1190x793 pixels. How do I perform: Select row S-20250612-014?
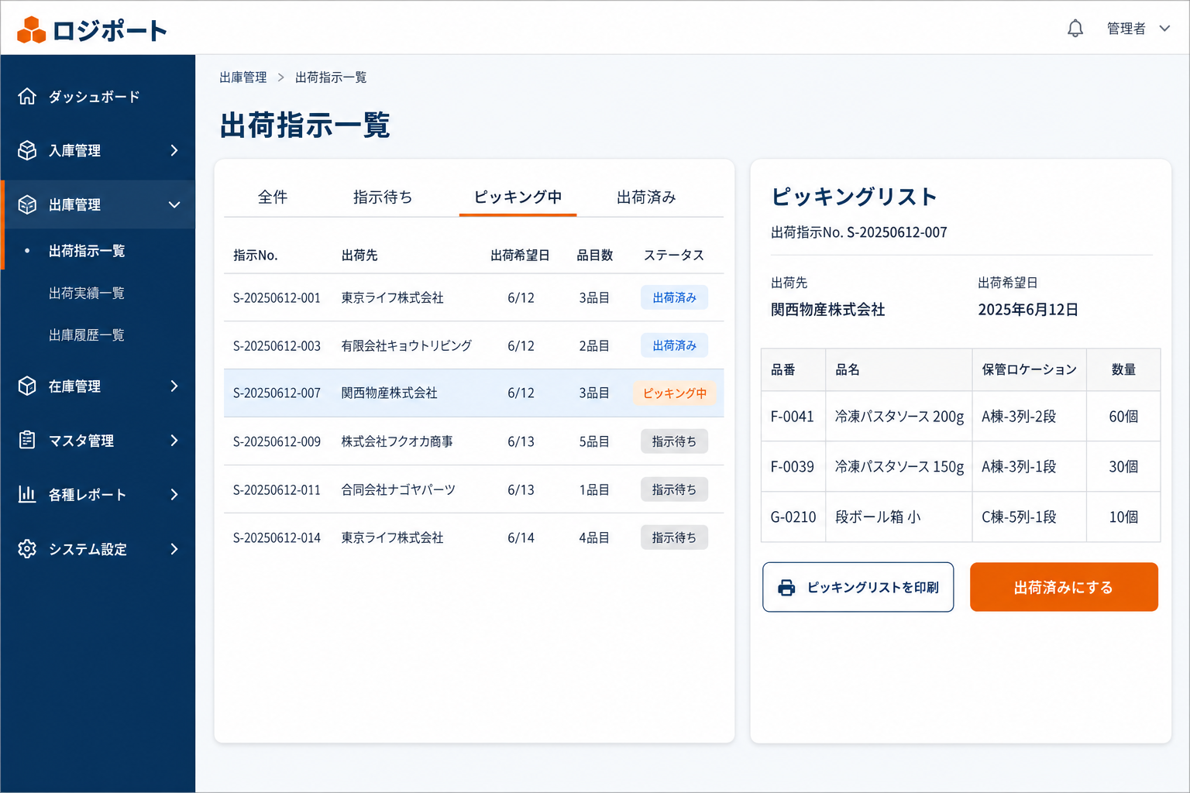(x=474, y=537)
